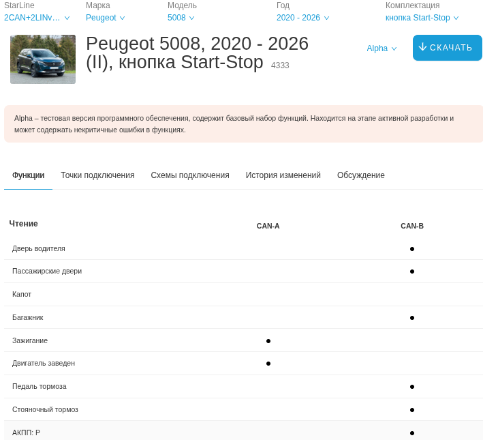Image resolution: width=483 pixels, height=440 pixels.
Task: Switch to the Схемы подключения tab
Action: click(190, 175)
